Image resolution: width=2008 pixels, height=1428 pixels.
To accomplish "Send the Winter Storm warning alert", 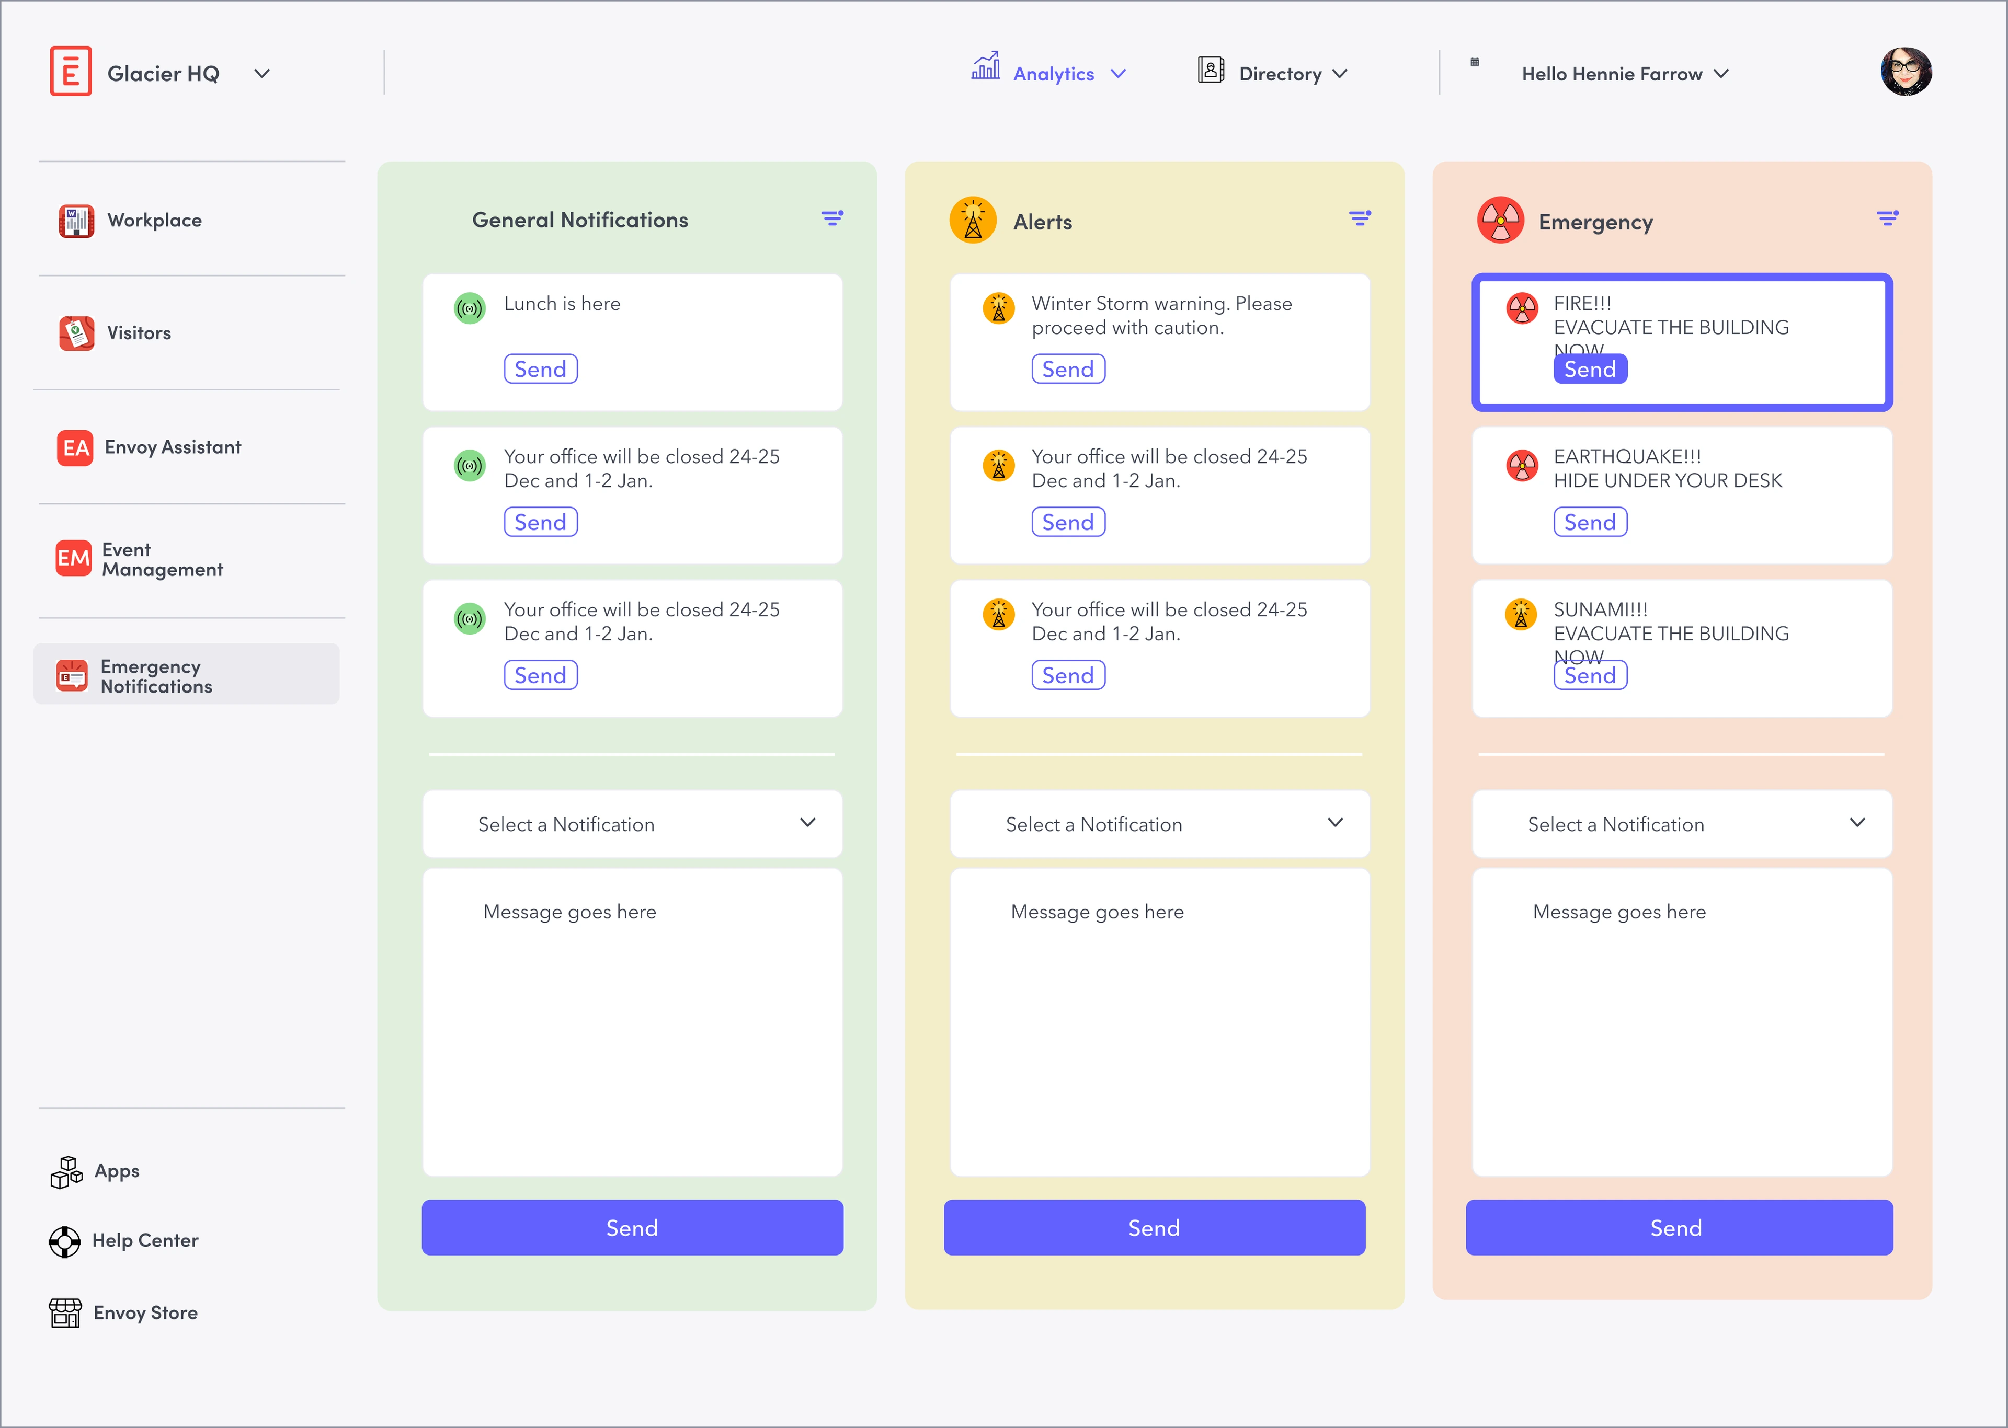I will click(1069, 370).
